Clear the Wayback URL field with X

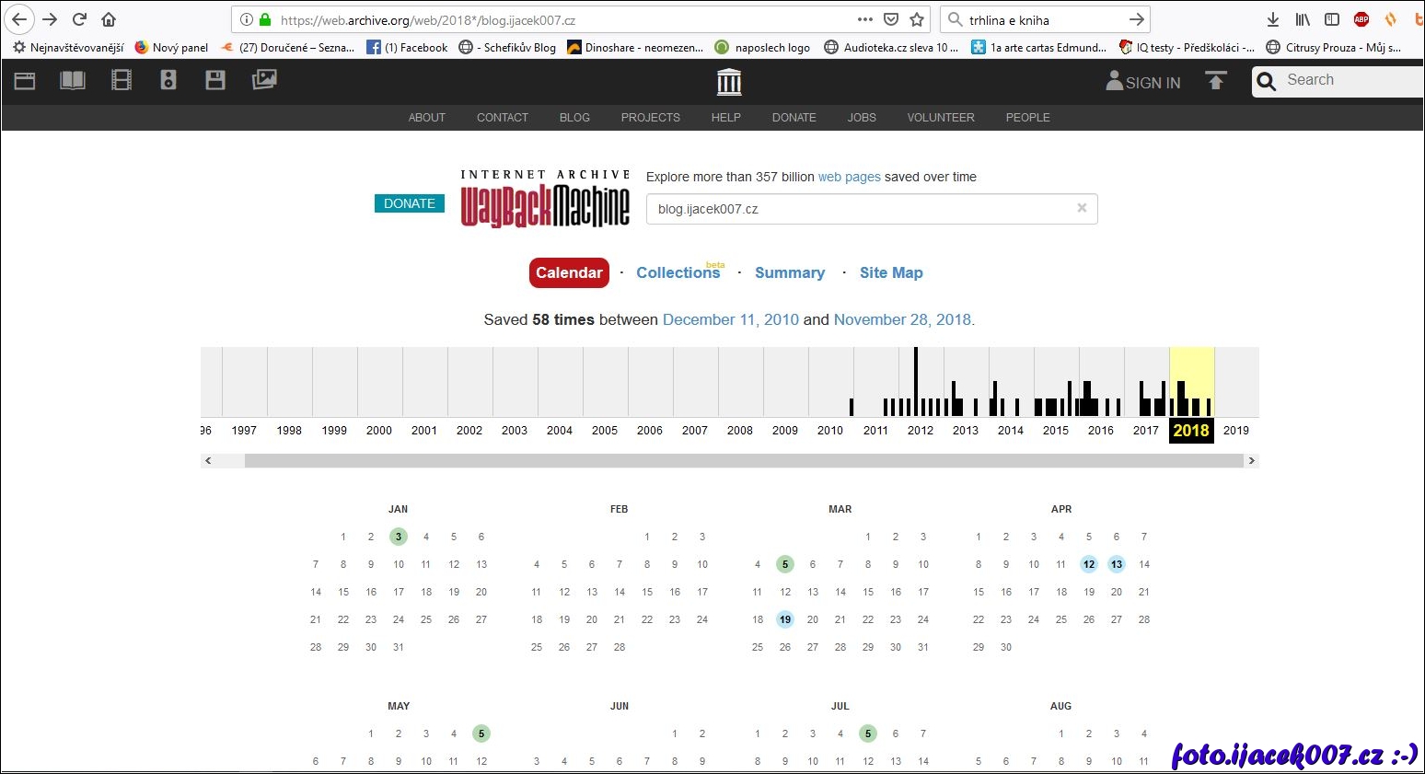[1082, 208]
